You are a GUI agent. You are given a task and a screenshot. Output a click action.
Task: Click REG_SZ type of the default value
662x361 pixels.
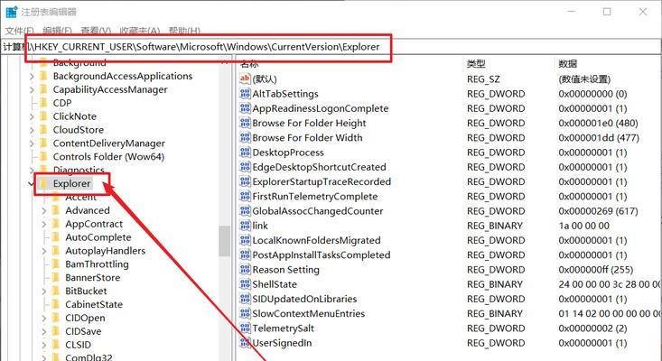click(x=484, y=79)
